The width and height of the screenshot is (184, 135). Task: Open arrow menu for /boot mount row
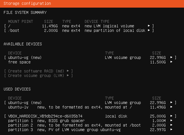coord(149,30)
